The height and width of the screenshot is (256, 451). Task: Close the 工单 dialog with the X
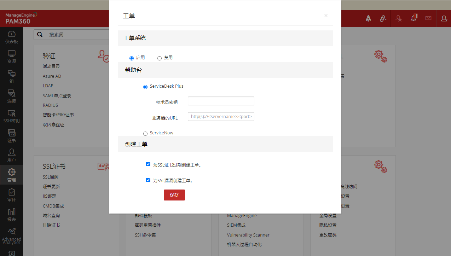(x=326, y=16)
